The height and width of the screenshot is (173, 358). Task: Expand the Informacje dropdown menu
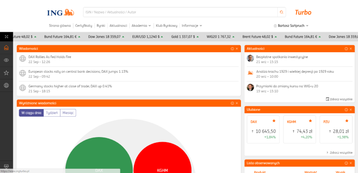[x=192, y=26]
